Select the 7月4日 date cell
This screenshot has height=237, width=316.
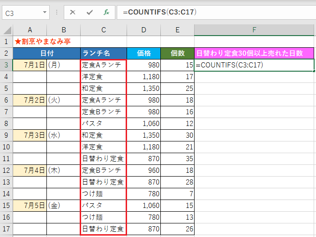point(30,170)
